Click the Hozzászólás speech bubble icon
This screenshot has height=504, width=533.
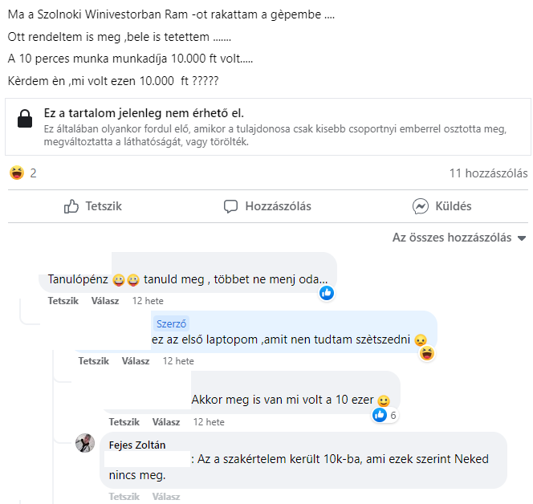(x=231, y=206)
